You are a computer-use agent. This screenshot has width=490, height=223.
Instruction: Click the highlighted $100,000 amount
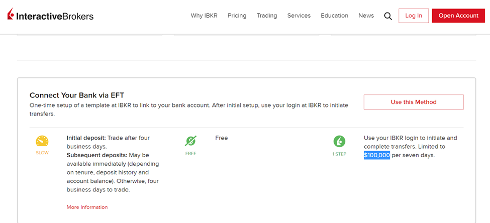coord(377,155)
